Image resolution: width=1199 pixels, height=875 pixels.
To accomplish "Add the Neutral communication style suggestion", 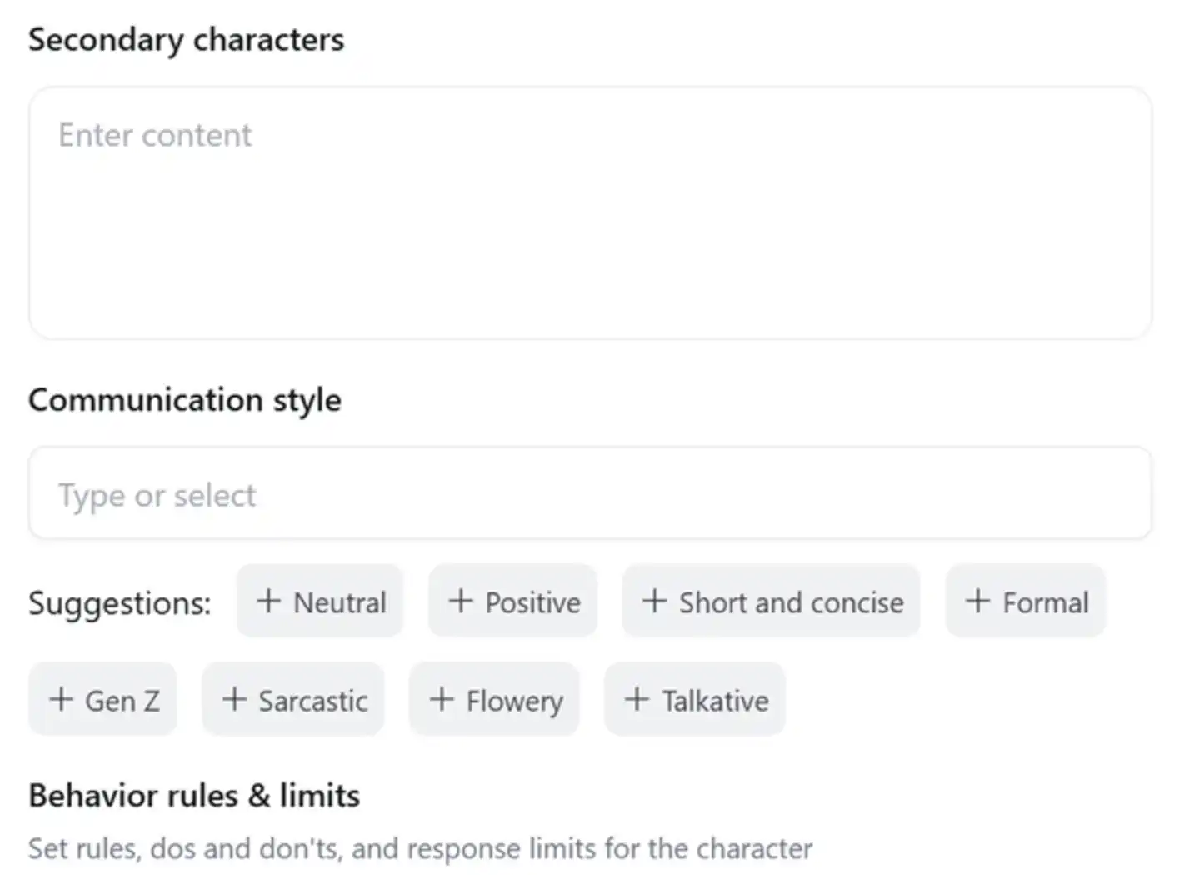I will 320,601.
